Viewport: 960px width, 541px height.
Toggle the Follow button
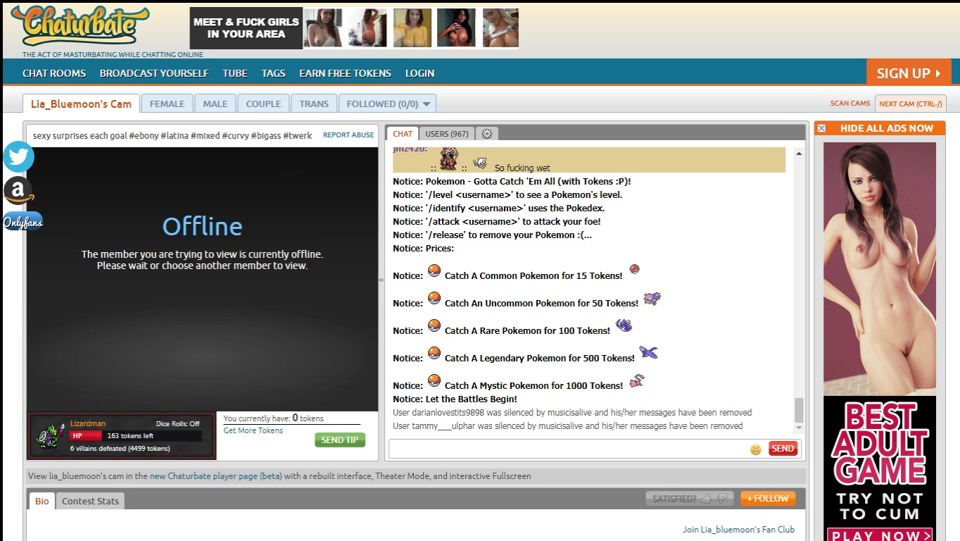tap(768, 499)
